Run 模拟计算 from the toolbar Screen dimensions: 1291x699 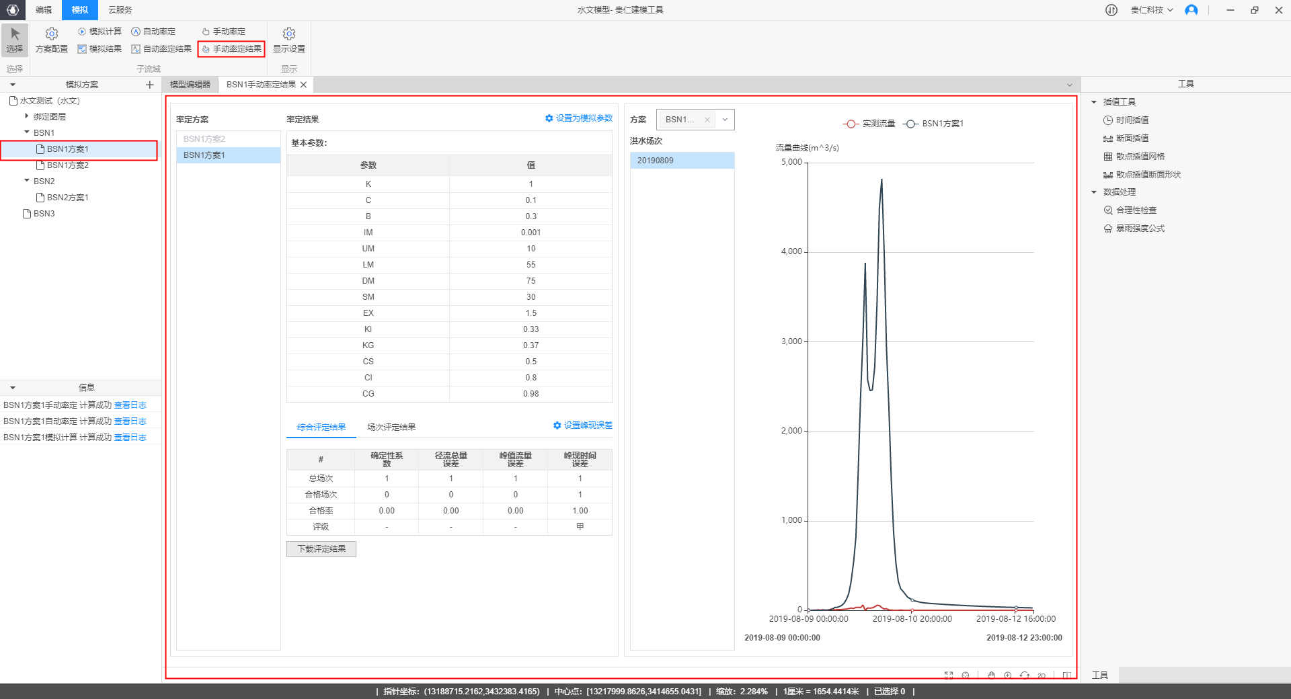click(100, 32)
